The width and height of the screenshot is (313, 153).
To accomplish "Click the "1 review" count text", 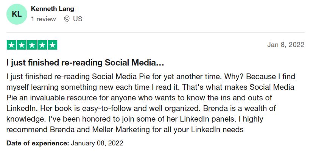I will 43,19.
